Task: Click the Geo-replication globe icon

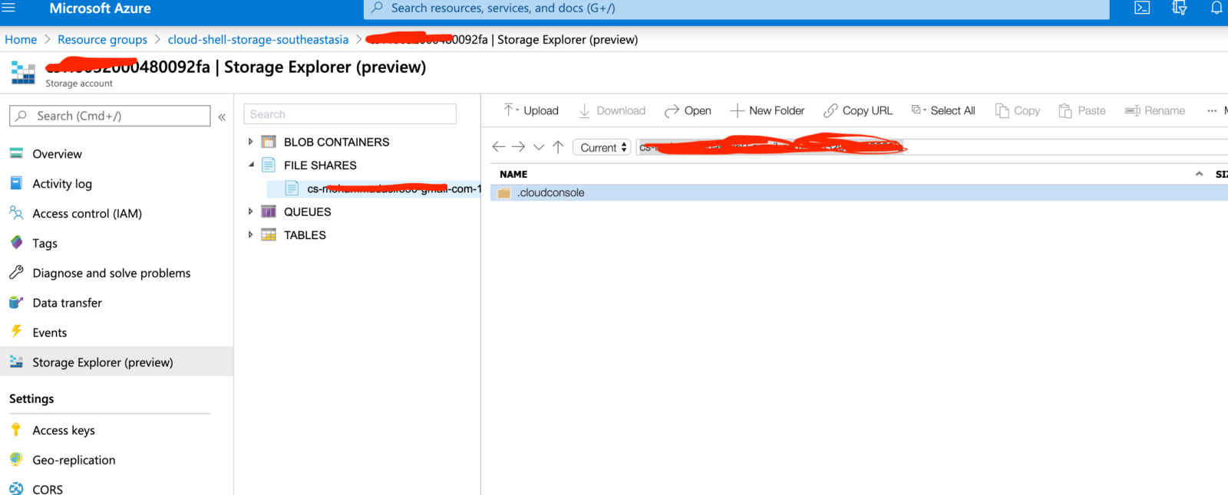Action: pos(16,459)
